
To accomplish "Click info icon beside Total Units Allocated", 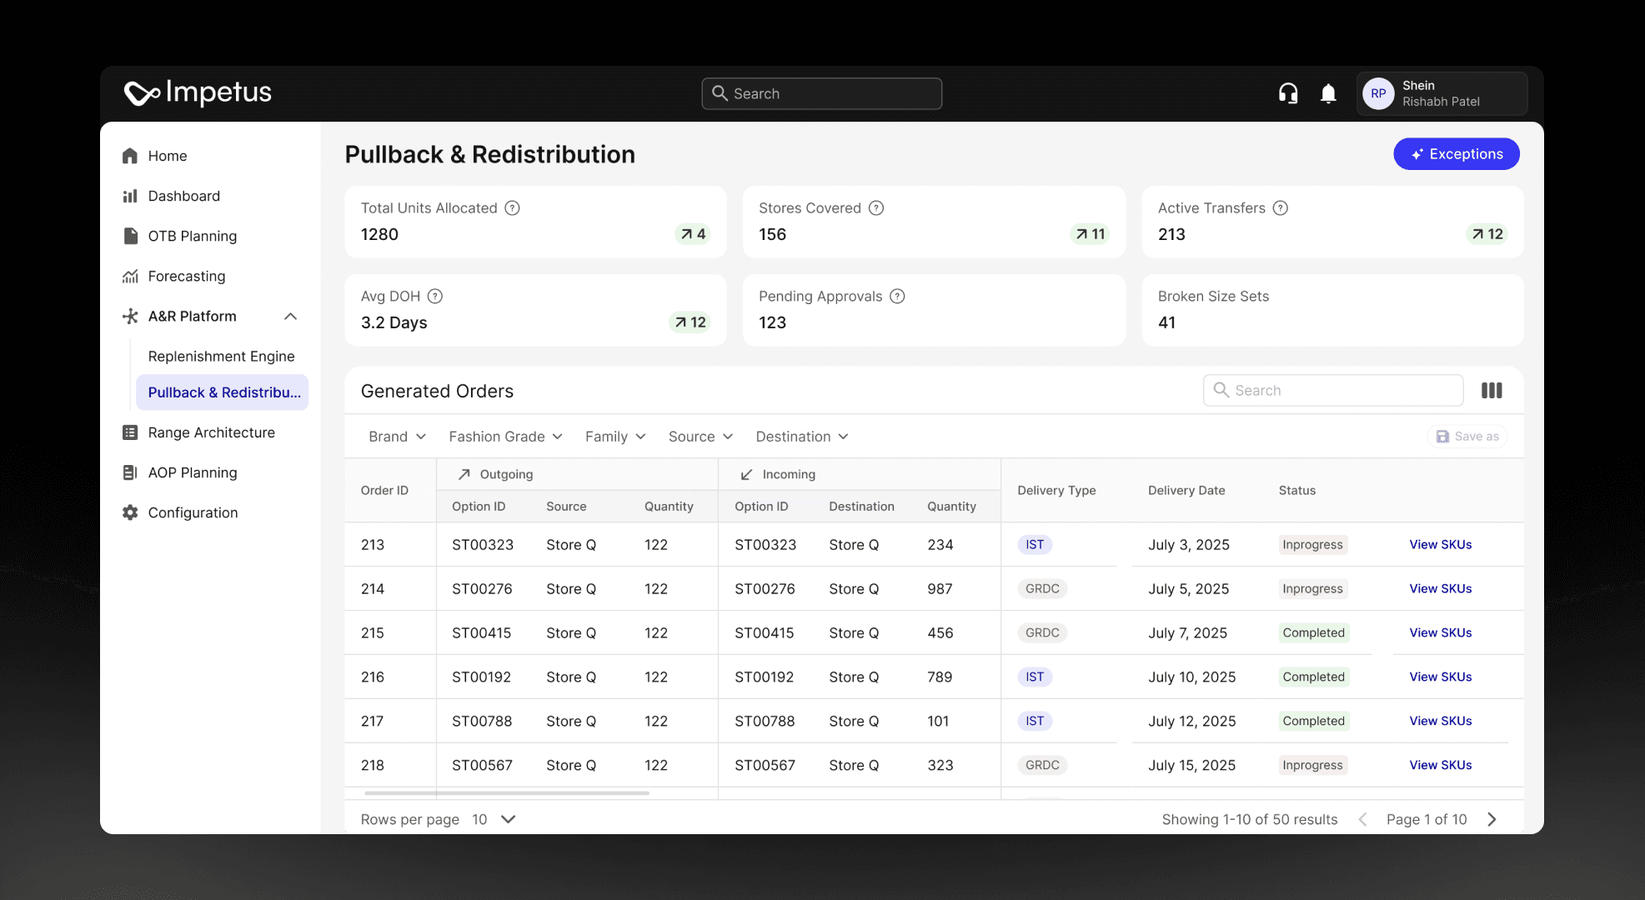I will click(513, 208).
